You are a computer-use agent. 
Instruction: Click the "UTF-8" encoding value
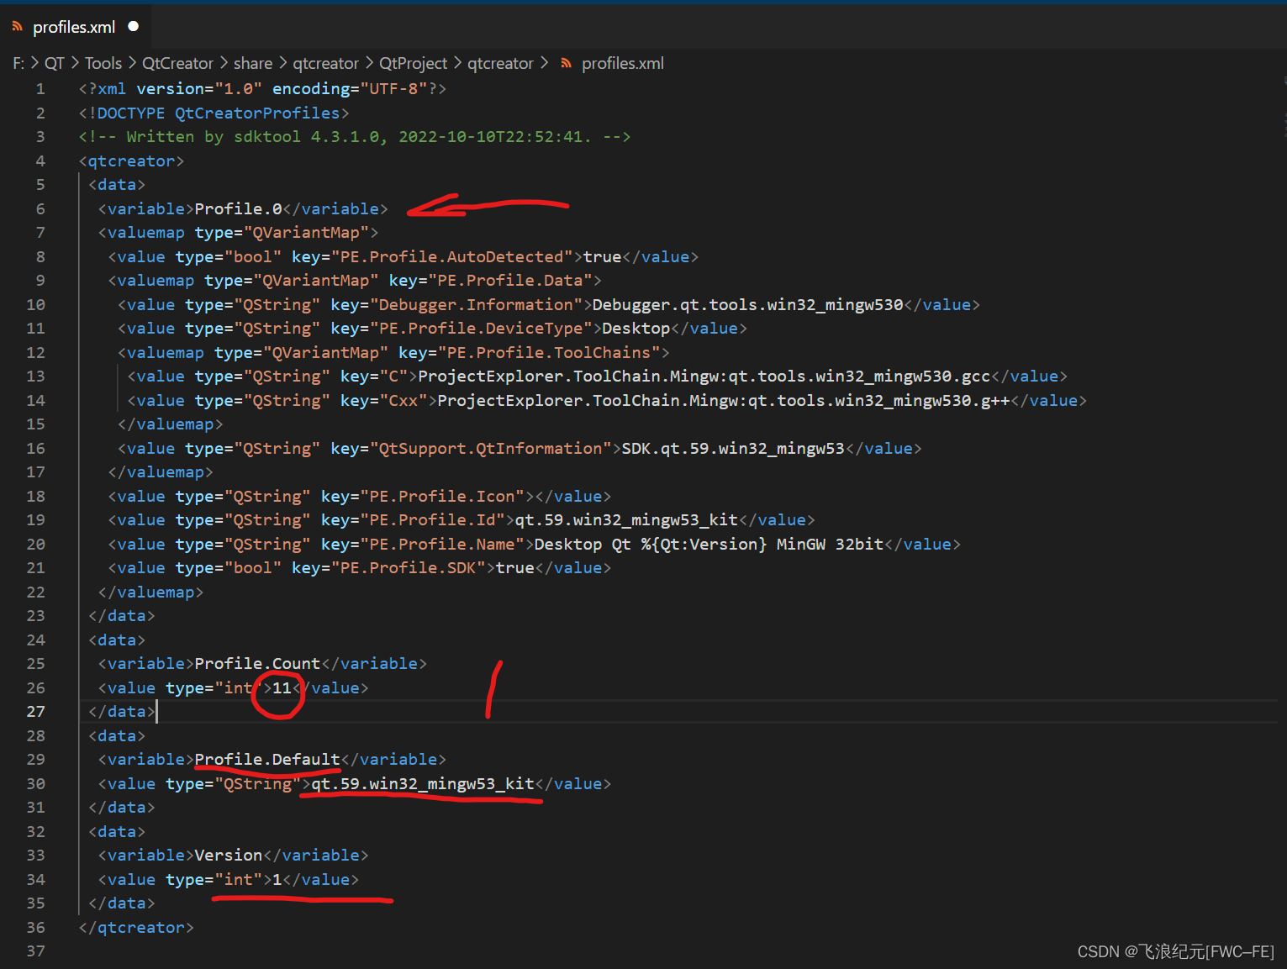[x=393, y=89]
